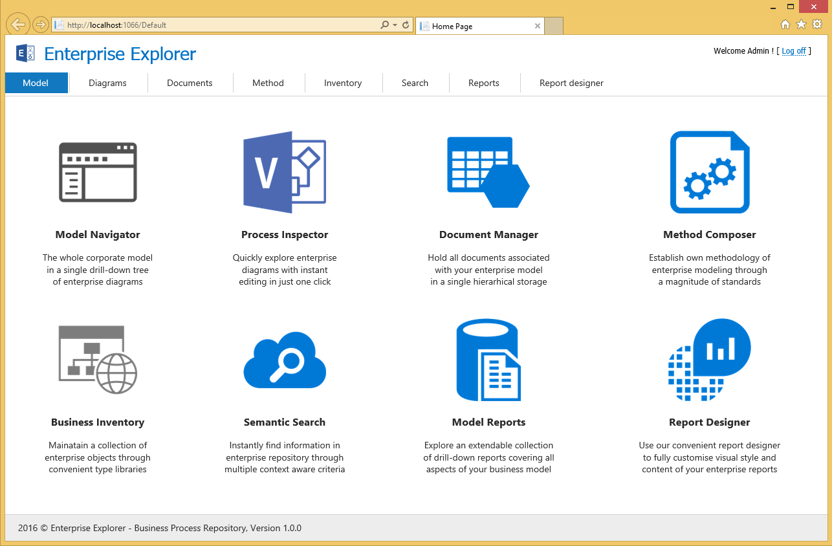Open the Model Navigator window icon
This screenshot has width=832, height=546.
(98, 172)
